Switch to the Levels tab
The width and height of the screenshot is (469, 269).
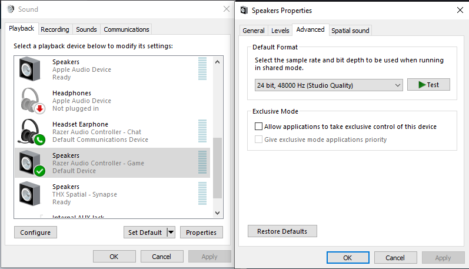pyautogui.click(x=280, y=31)
